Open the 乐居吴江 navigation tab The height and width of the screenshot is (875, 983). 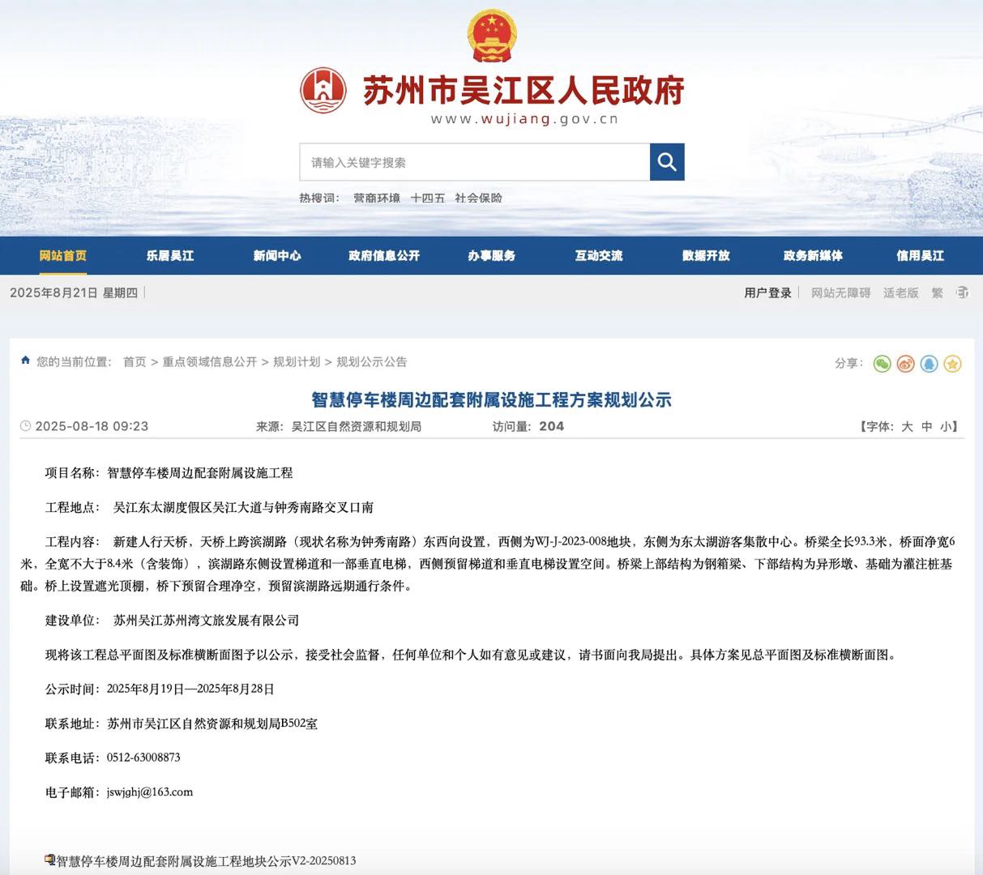click(x=170, y=255)
